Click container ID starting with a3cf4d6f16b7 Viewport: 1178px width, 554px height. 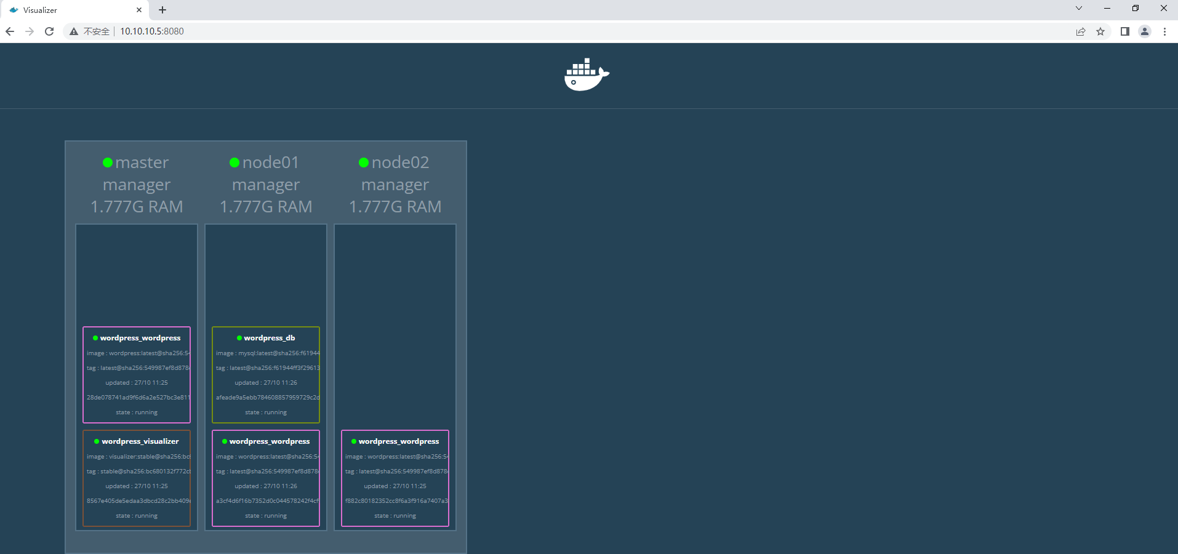click(x=268, y=501)
